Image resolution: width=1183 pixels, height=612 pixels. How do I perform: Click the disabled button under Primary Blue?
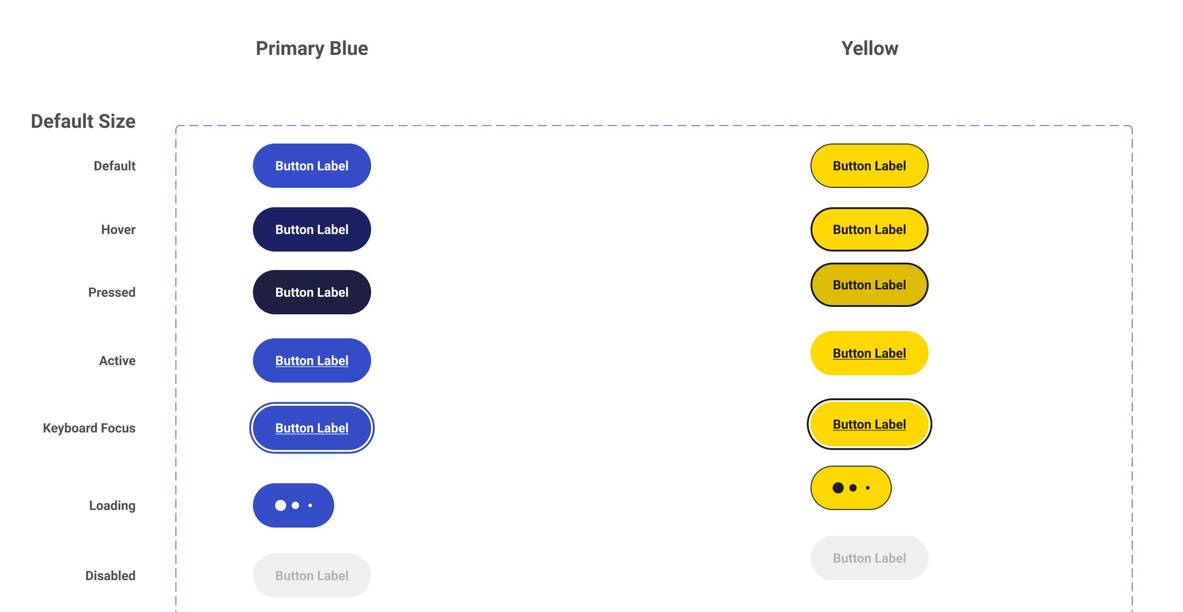311,575
